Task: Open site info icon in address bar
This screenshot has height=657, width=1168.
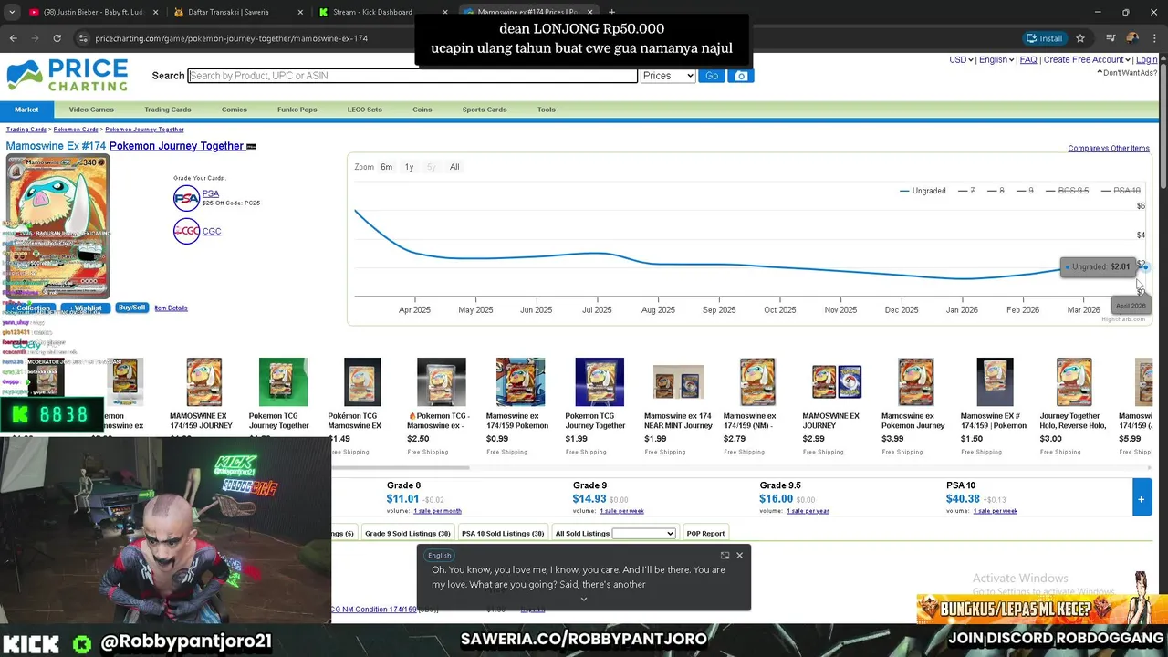Action: 82,38
